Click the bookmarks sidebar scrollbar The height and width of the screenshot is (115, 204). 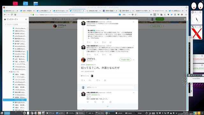pos(27,56)
